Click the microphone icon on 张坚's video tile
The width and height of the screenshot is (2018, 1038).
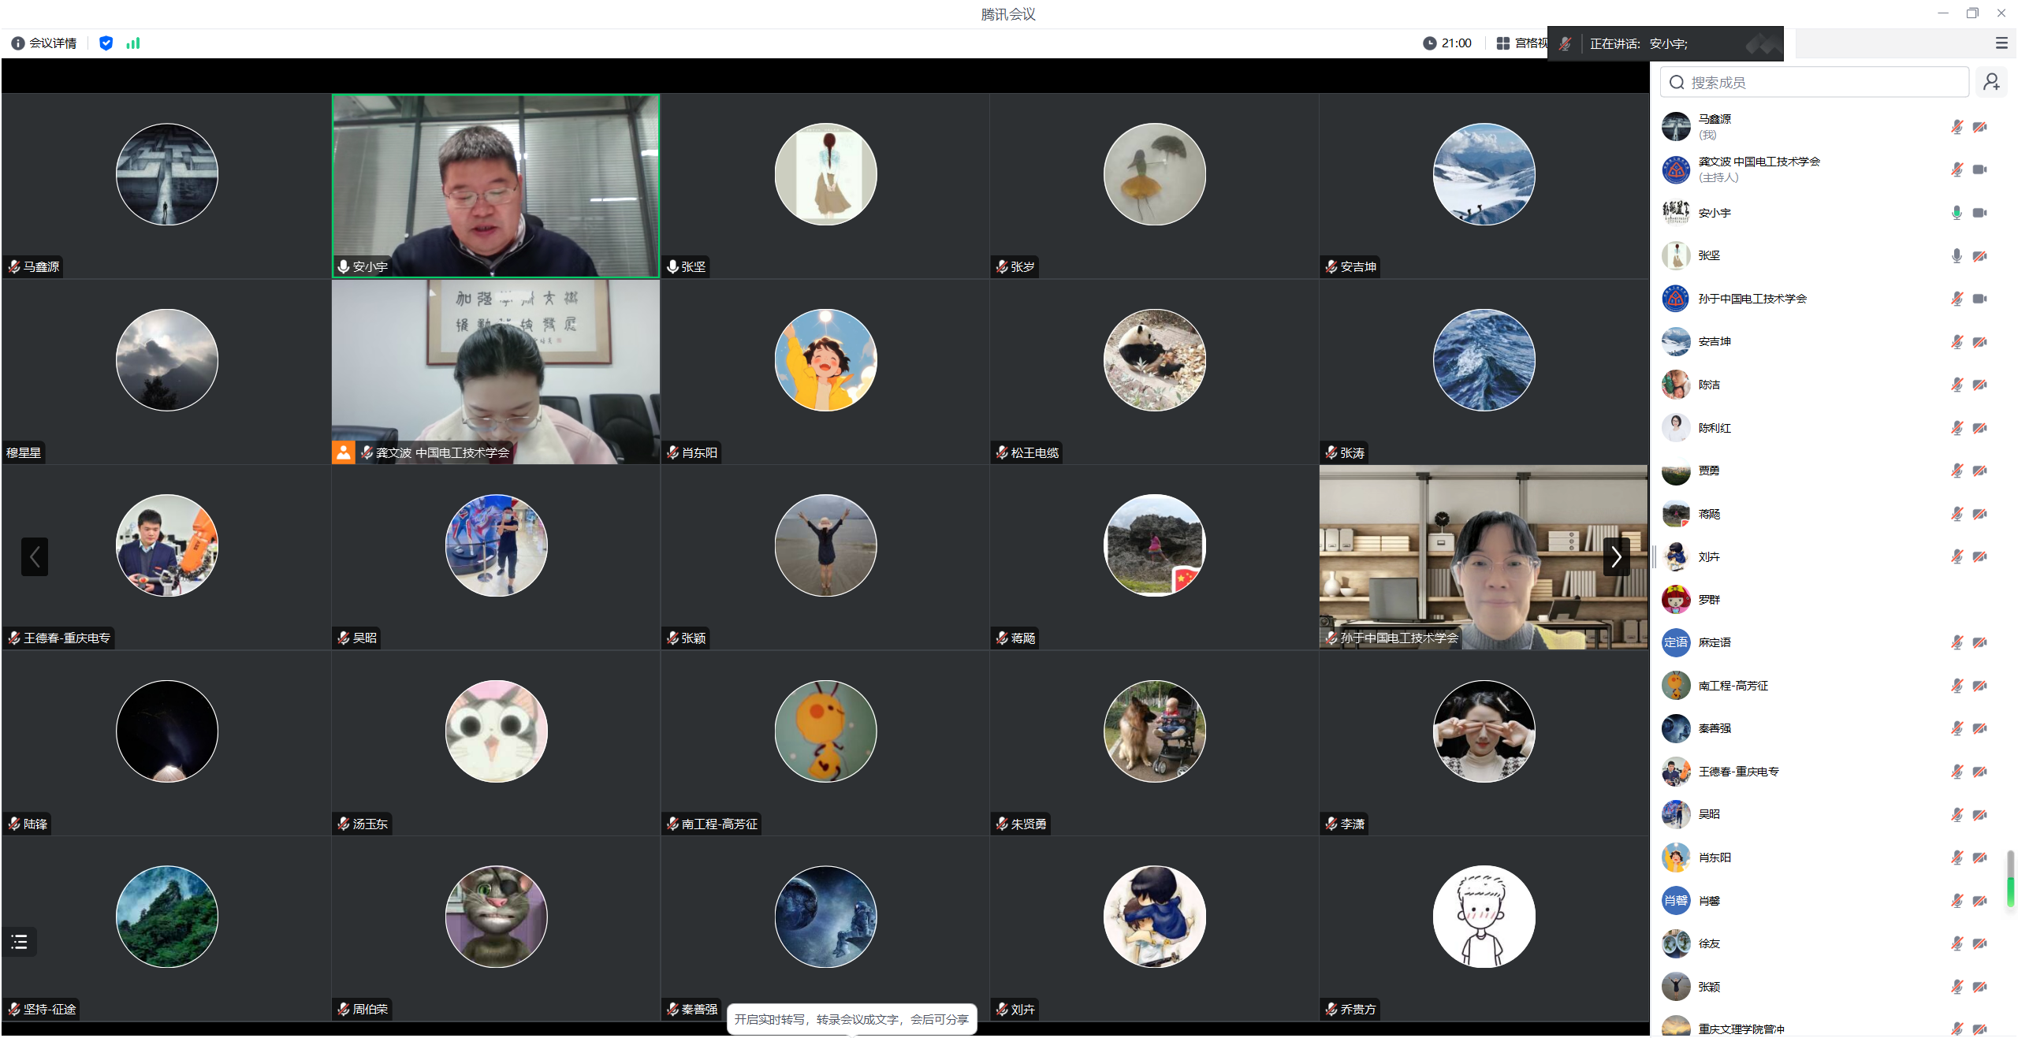point(672,266)
